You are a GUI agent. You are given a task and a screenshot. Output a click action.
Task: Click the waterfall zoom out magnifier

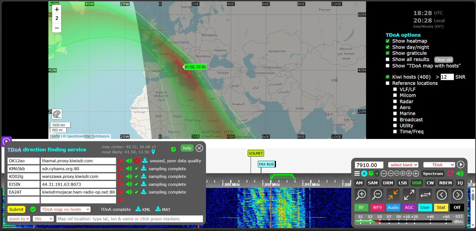(377, 194)
